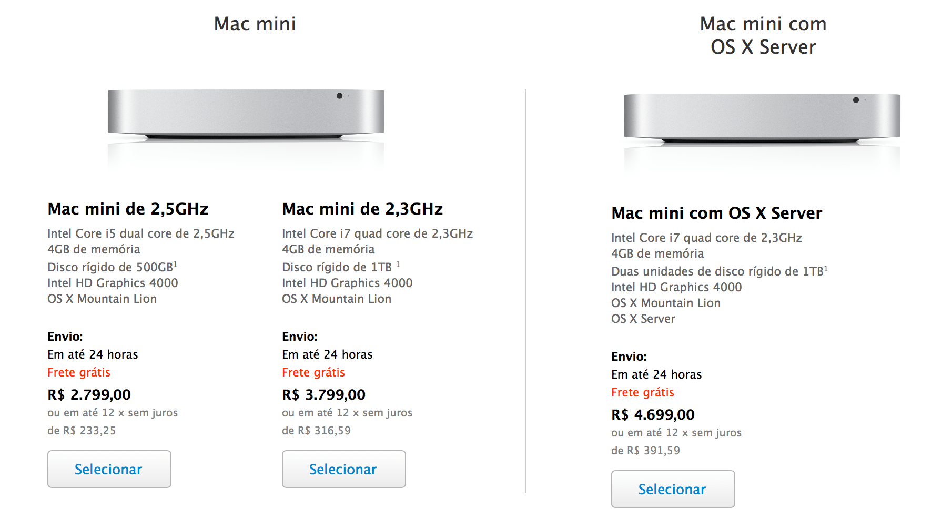Select the 2,5GHz Mac mini model
The width and height of the screenshot is (952, 529).
[109, 469]
